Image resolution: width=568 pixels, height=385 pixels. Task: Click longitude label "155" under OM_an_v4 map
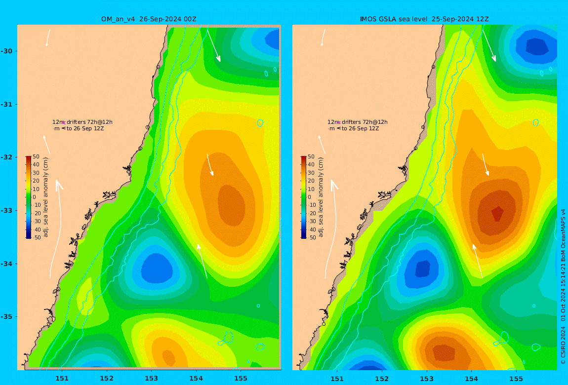(x=241, y=379)
